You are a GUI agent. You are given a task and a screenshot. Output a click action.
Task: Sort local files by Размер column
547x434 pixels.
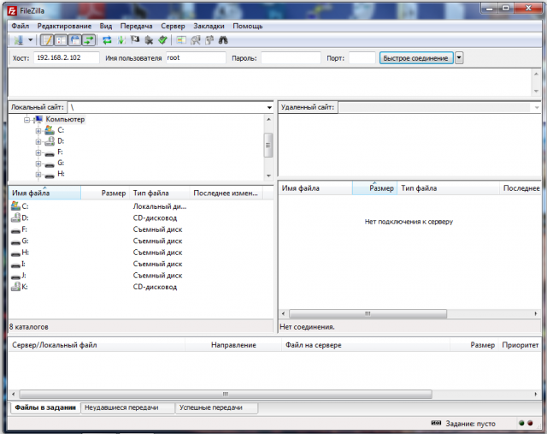click(105, 193)
